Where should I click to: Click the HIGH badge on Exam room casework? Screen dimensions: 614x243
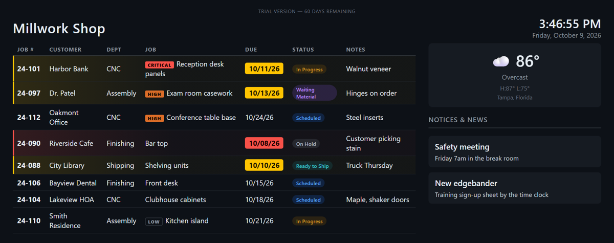click(155, 94)
